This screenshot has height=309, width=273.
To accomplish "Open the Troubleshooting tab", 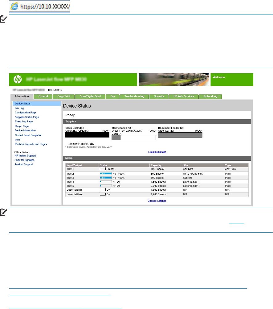I will 134,96.
